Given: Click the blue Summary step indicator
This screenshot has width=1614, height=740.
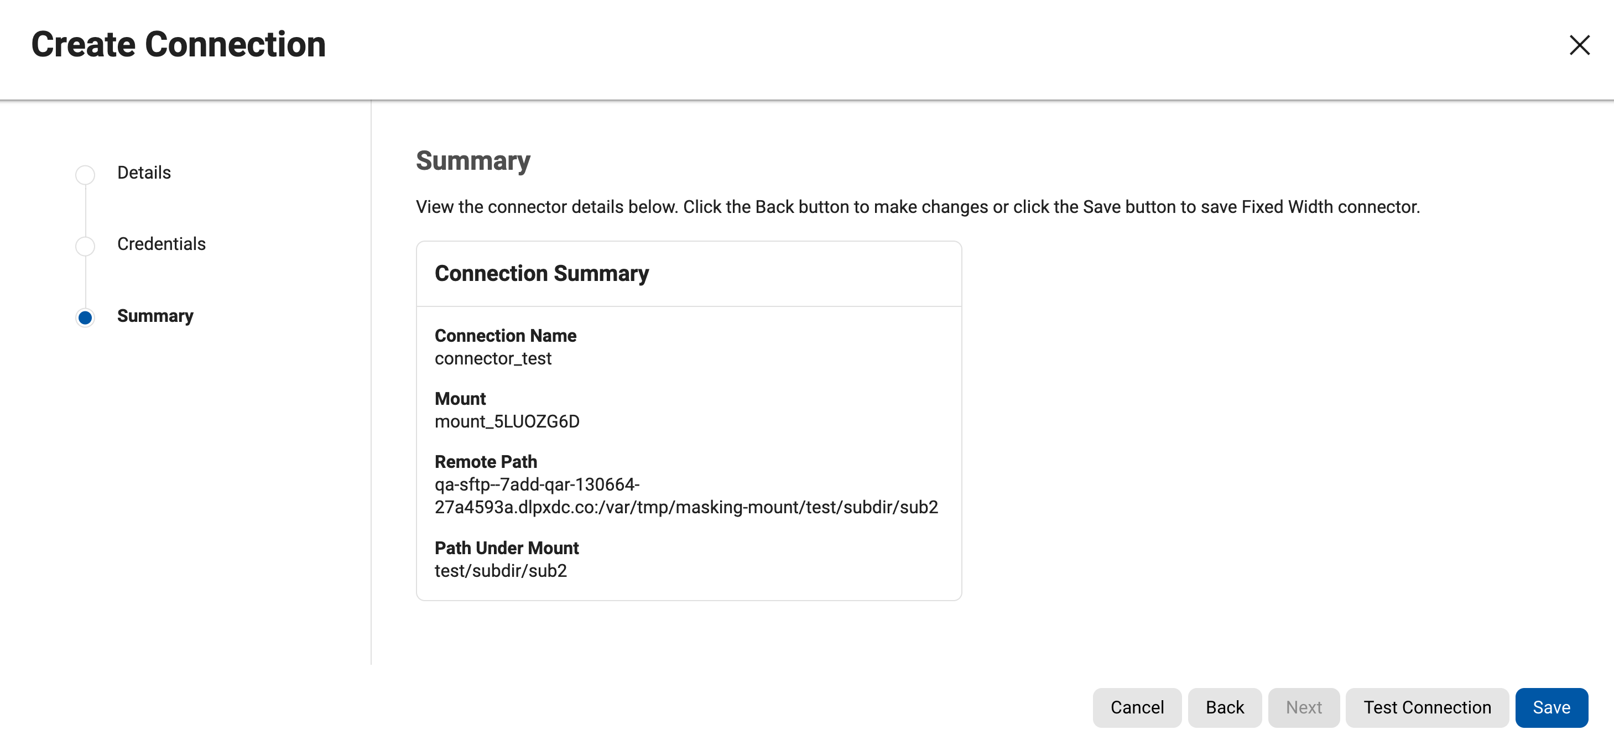Looking at the screenshot, I should point(85,317).
